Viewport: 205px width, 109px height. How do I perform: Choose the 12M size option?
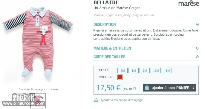[156, 70]
